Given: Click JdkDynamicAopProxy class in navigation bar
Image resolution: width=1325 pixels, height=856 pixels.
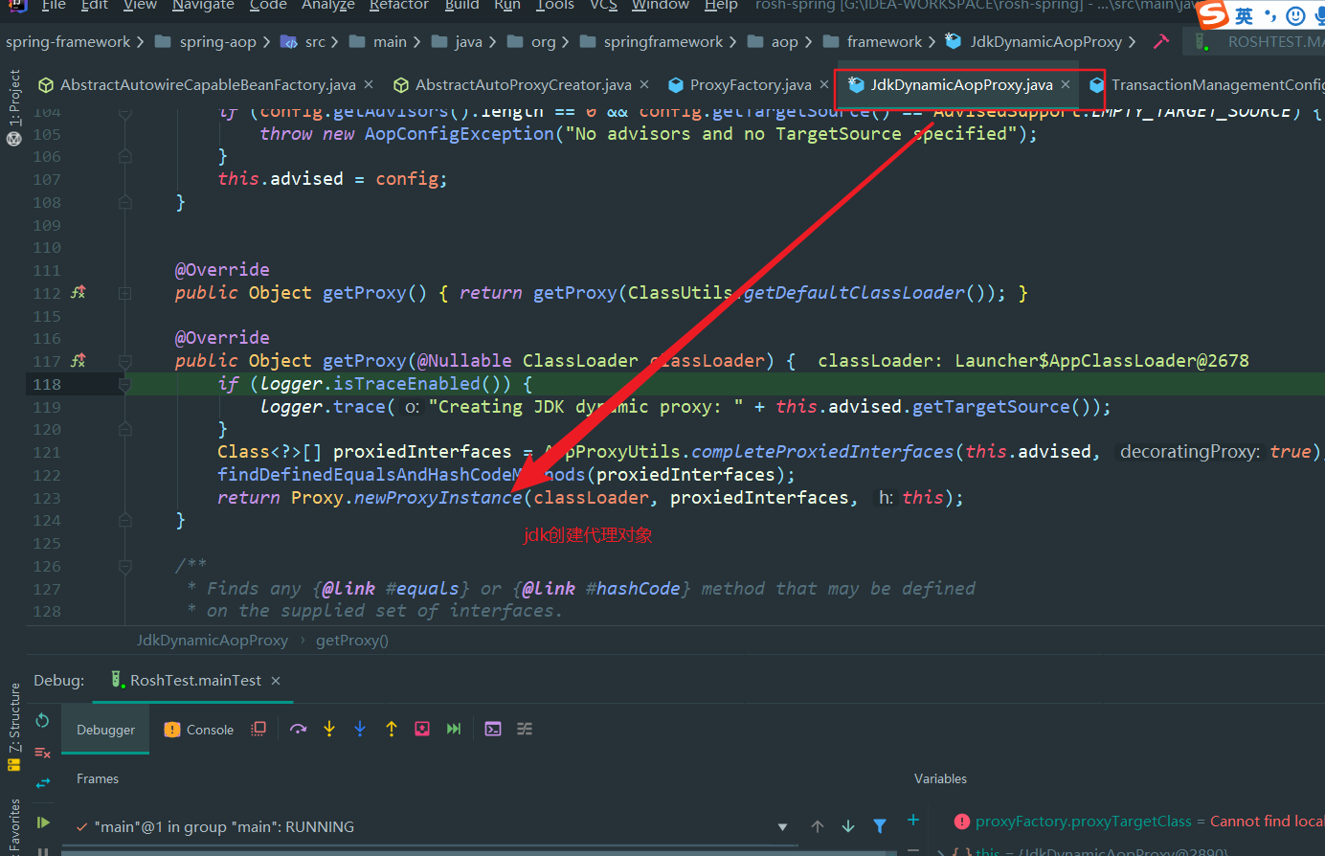Looking at the screenshot, I should (x=1035, y=42).
